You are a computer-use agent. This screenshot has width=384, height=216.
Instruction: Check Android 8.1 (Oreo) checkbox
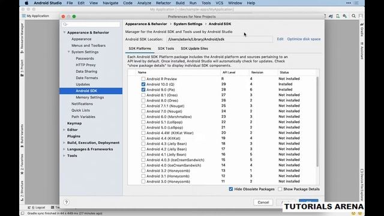point(143,95)
